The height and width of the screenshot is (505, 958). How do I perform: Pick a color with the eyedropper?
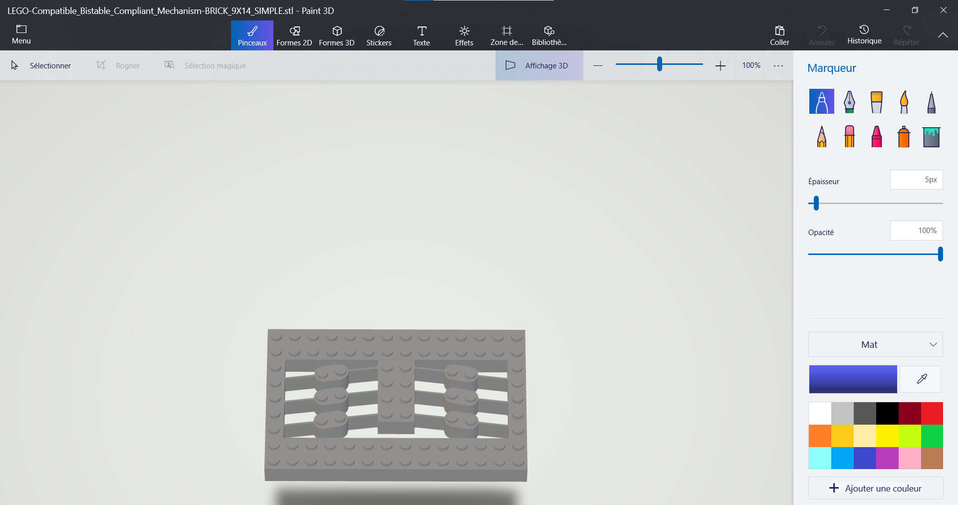[x=922, y=379]
